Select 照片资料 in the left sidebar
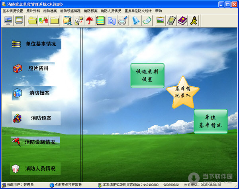Viewport: 239px width, 189px height. click(x=33, y=68)
